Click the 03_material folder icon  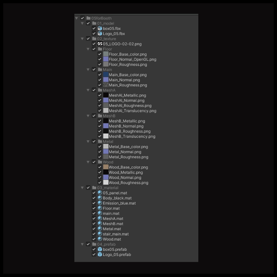(94, 188)
